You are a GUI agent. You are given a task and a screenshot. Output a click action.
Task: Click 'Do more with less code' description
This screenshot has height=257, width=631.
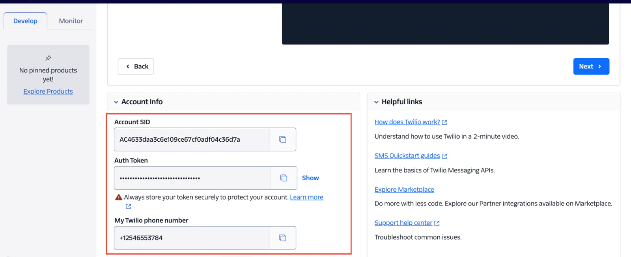click(x=493, y=203)
